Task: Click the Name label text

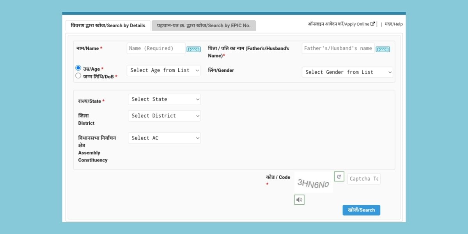Action: [x=89, y=48]
